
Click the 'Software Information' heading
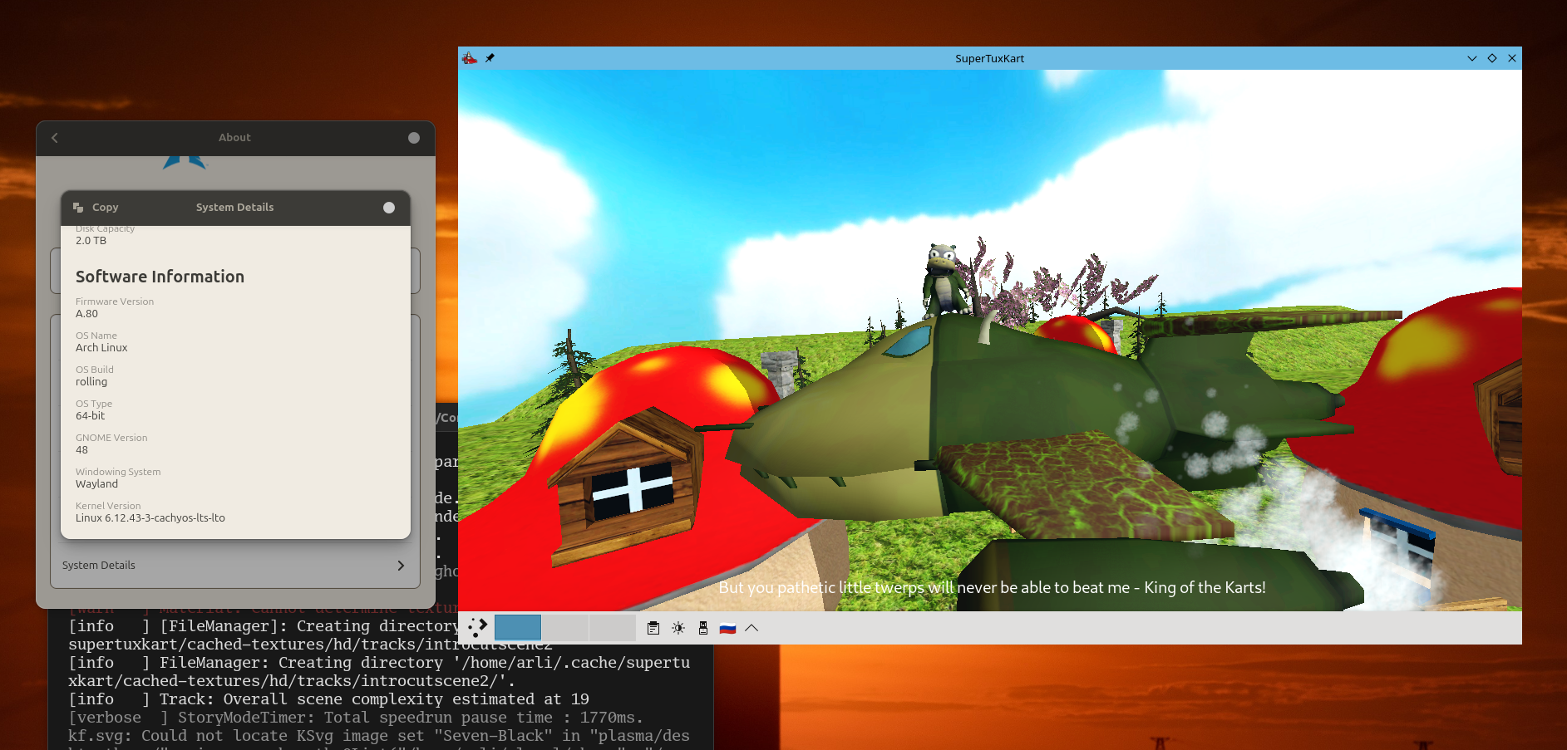pyautogui.click(x=160, y=277)
